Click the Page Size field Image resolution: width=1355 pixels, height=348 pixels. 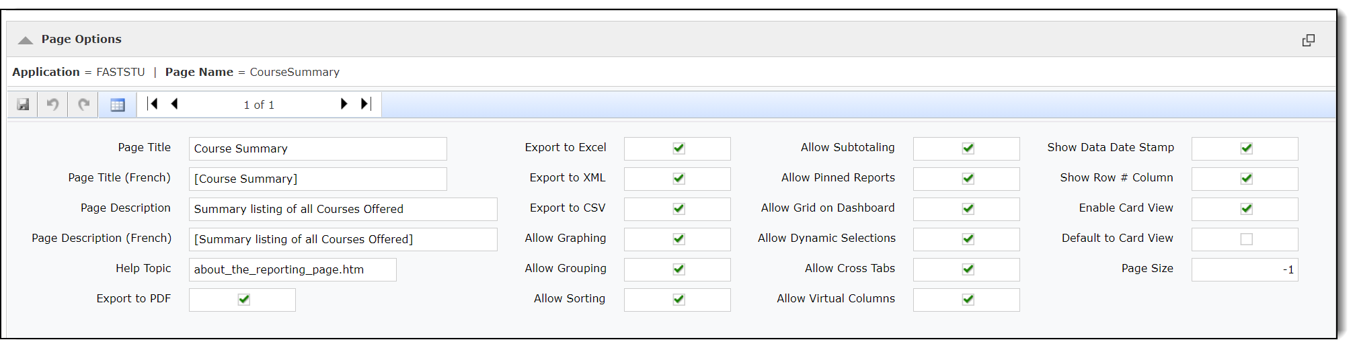click(x=1244, y=270)
